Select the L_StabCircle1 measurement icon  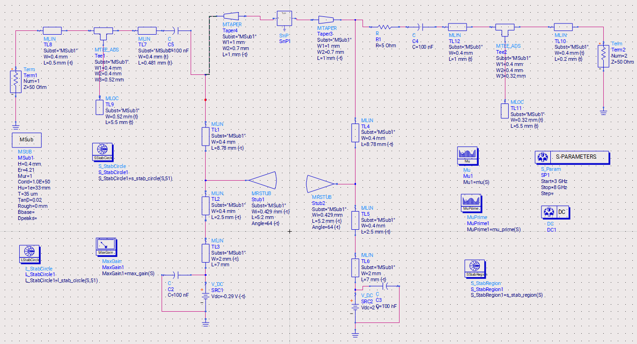(x=30, y=255)
